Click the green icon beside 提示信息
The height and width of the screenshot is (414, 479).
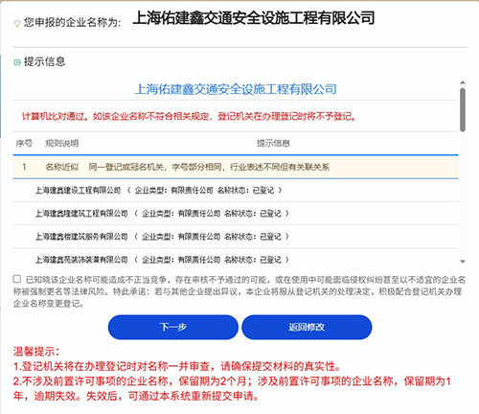[x=17, y=62]
